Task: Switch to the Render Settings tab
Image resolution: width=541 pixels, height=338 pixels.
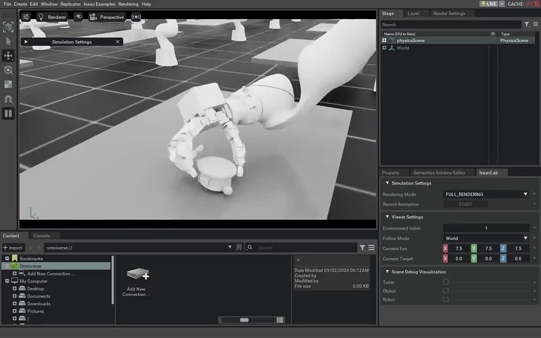Action: point(449,14)
